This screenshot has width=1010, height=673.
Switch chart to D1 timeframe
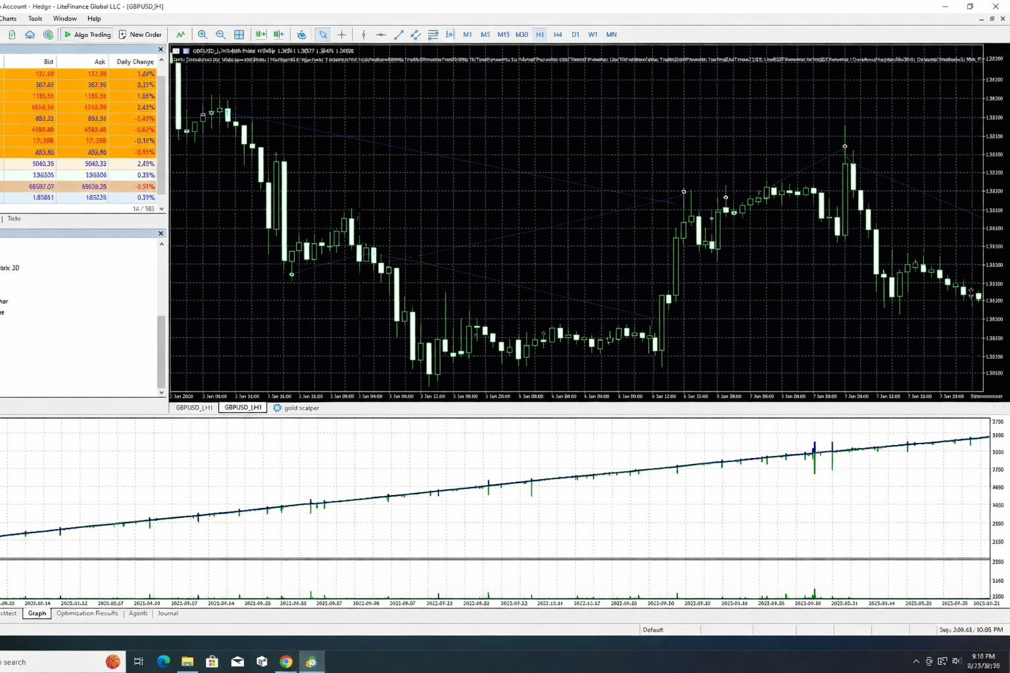click(575, 34)
